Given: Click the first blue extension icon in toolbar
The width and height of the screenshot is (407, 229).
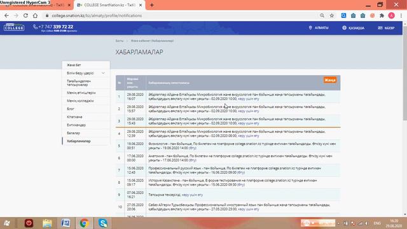Looking at the screenshot, I should click(343, 15).
